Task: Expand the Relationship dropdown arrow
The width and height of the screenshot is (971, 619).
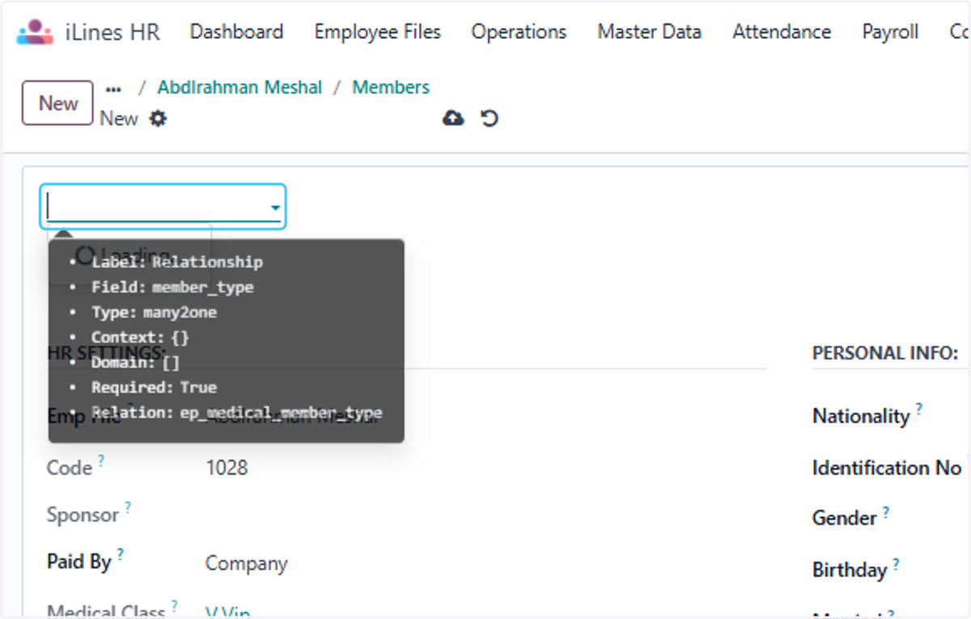Action: point(276,208)
